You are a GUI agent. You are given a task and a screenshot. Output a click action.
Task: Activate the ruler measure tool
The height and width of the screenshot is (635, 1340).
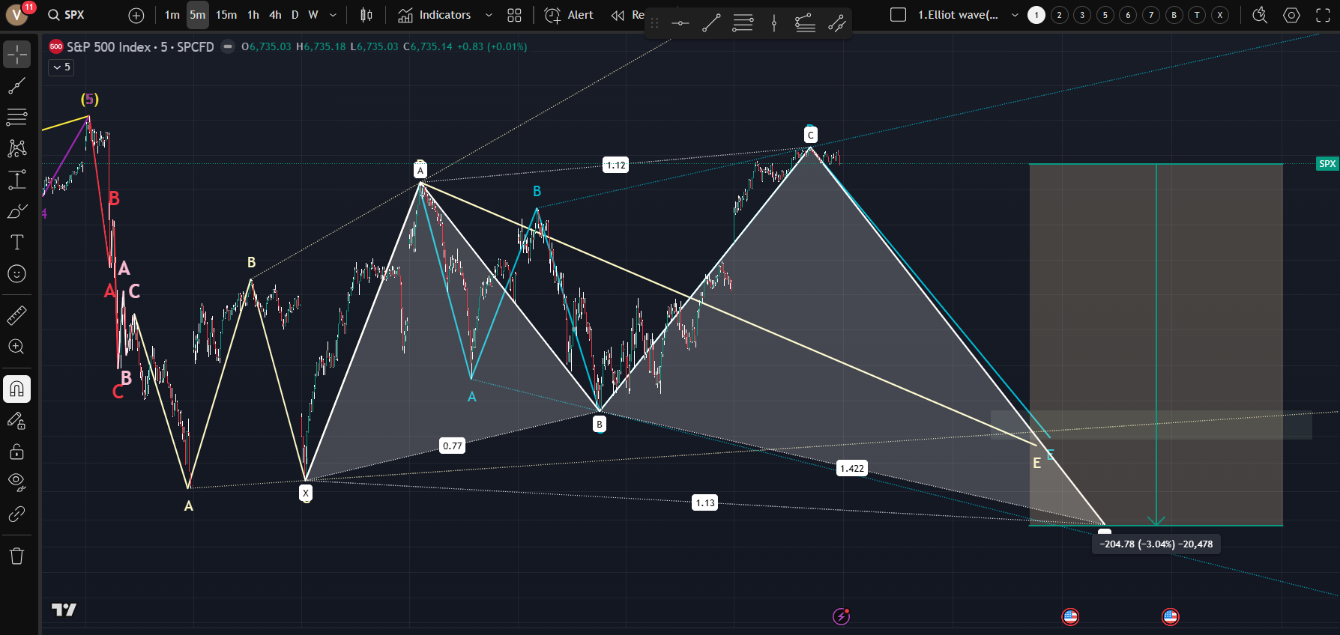point(16,315)
